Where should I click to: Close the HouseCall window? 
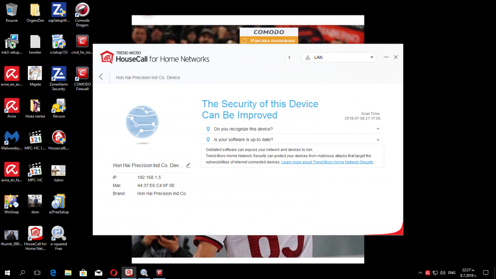(x=396, y=57)
